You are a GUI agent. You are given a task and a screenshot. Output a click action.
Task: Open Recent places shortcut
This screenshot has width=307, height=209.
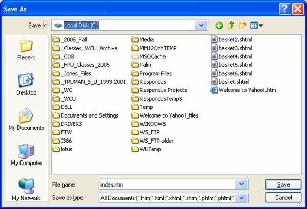[26, 50]
